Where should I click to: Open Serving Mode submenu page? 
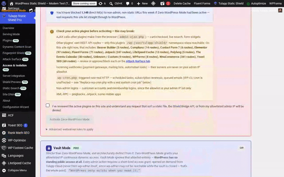coord(11,34)
